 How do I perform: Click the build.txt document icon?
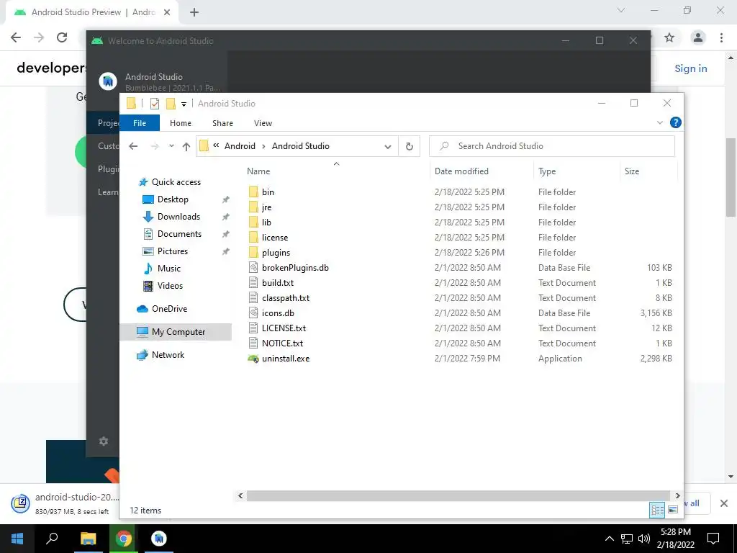(x=253, y=282)
